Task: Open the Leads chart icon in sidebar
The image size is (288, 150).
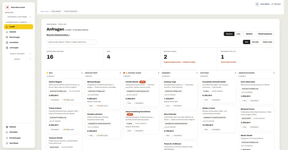Action: (x=7, y=27)
